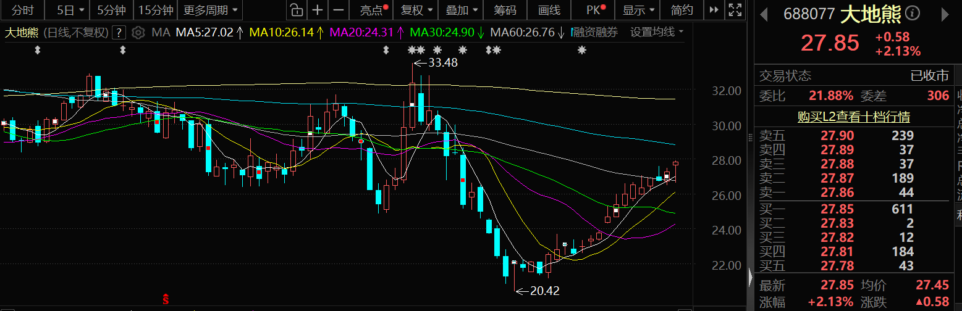Select the 15分钟 period tab
The height and width of the screenshot is (311, 962).
coord(156,10)
